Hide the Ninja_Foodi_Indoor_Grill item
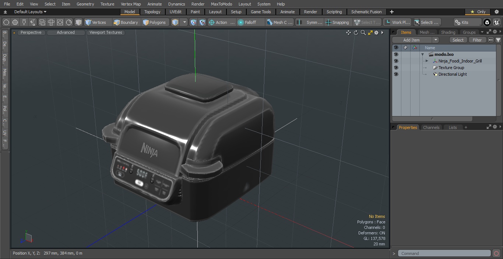The image size is (503, 259). coord(396,61)
